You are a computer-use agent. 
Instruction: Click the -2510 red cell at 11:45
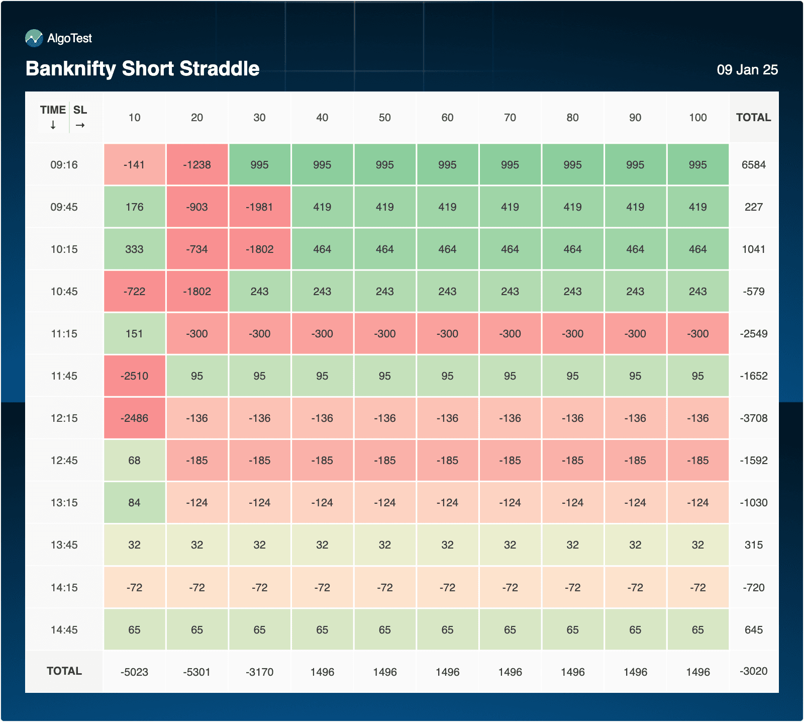click(x=134, y=376)
